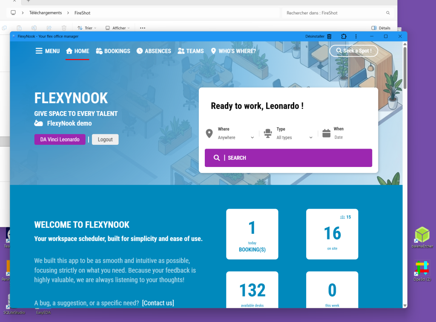436x322 pixels.
Task: Open the WHO'S WHERE? page
Action: tap(233, 51)
